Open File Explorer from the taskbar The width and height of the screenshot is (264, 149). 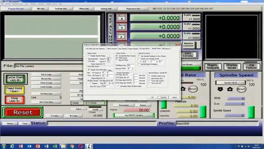point(63,146)
